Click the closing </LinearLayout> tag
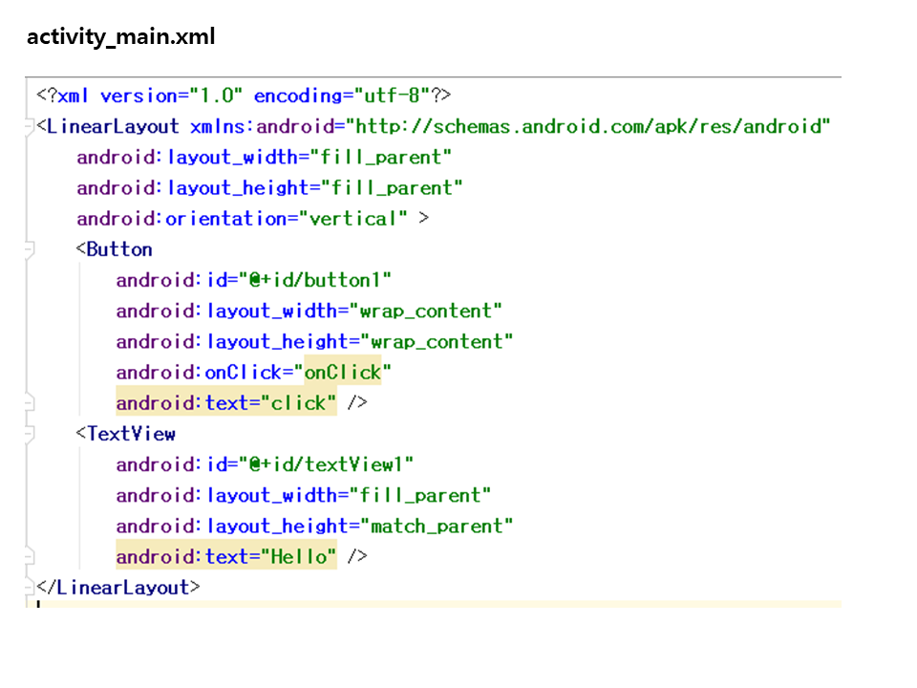This screenshot has height=688, width=917. click(118, 588)
